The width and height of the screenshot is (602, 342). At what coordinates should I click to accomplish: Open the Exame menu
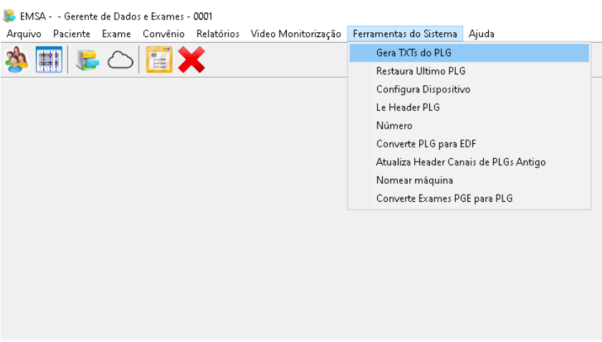coord(116,34)
